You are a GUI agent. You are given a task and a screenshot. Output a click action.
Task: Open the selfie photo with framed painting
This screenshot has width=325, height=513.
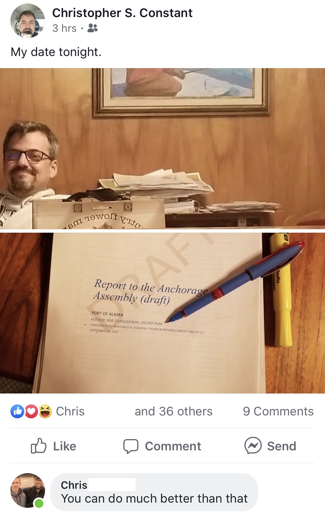[162, 149]
